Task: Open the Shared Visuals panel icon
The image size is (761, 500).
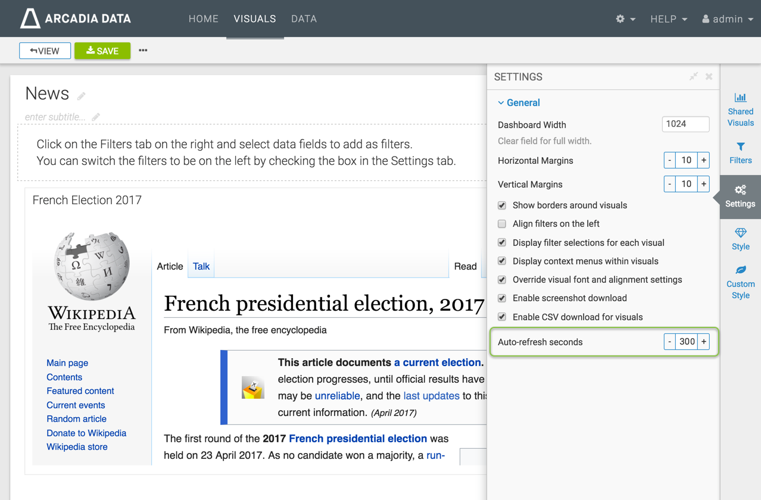Action: [x=740, y=98]
